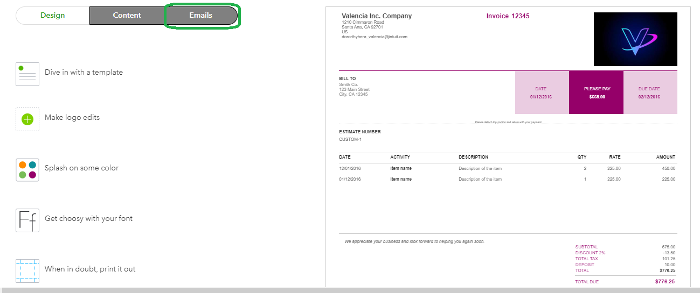Click the pink DUE DATE box
Screen dimensions: 700x293
[x=650, y=92]
